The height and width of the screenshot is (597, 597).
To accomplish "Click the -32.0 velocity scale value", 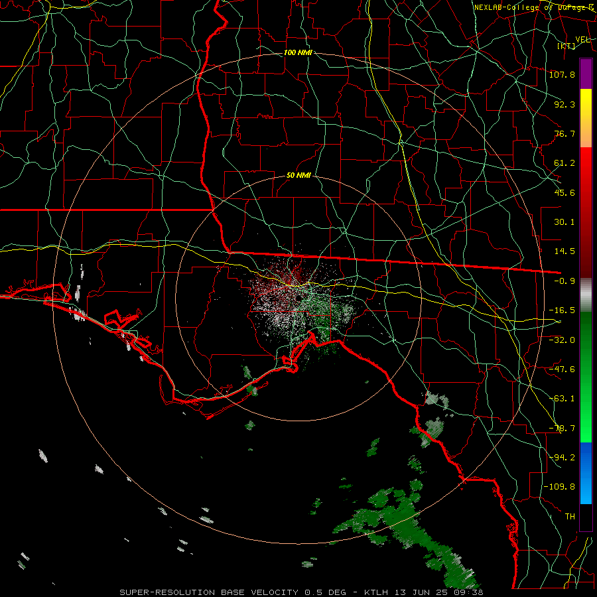I will tap(562, 340).
